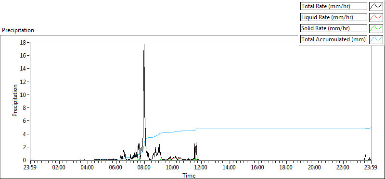Image resolution: width=385 pixels, height=179 pixels.
Task: Click the vertical Precipitation axis label
Action: coord(15,101)
